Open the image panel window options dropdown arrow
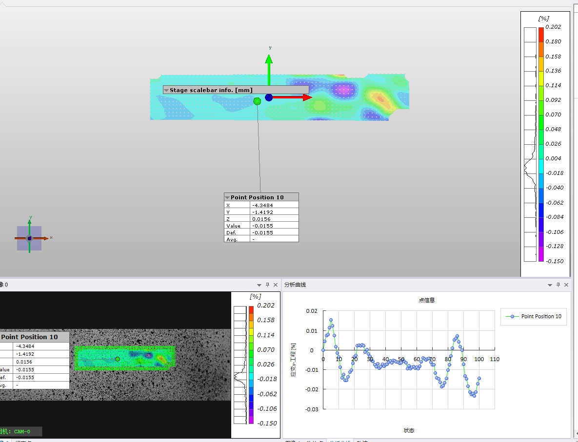This screenshot has width=578, height=442. pos(259,285)
